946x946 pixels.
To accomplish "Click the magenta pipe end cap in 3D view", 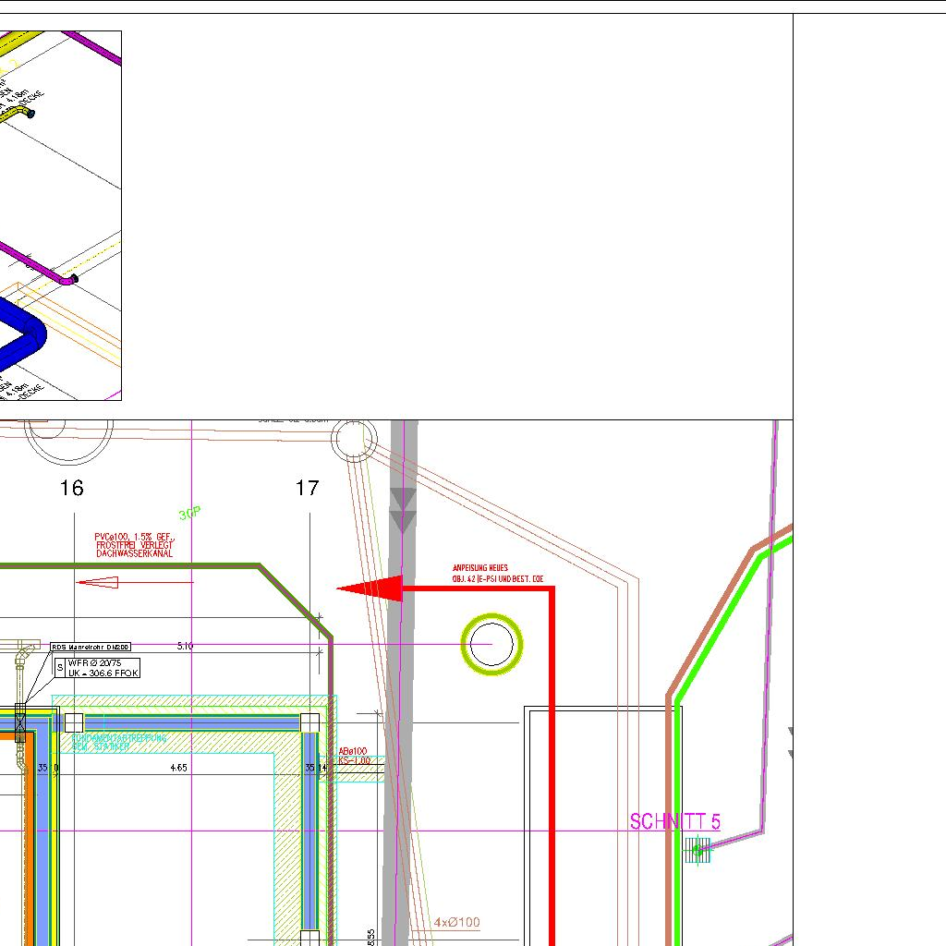I will point(73,278).
